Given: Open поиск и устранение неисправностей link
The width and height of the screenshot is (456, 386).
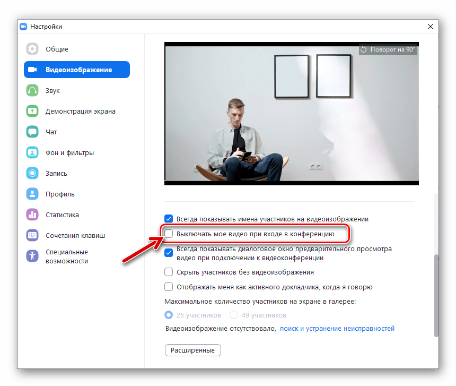Looking at the screenshot, I should (337, 328).
